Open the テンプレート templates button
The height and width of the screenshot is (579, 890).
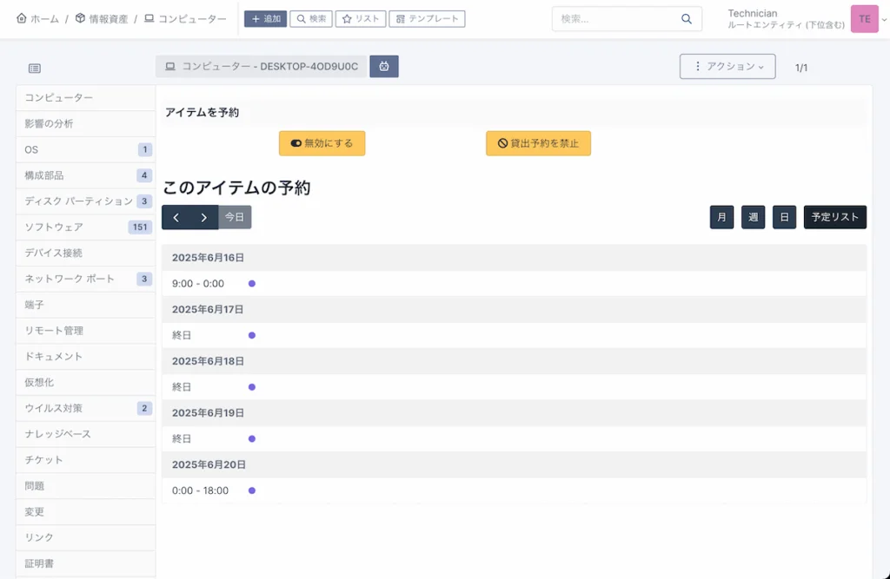[427, 19]
